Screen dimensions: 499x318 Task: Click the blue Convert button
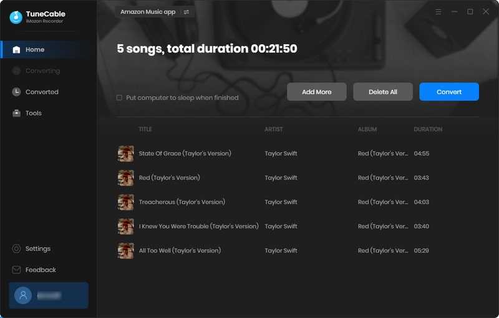449,92
